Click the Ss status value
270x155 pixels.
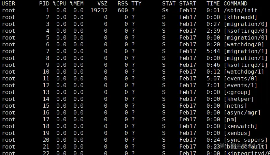point(165,11)
